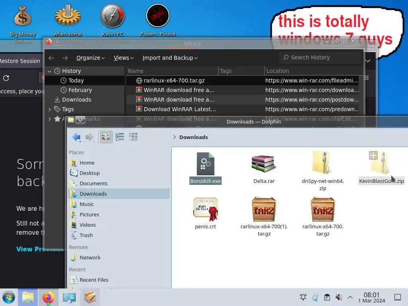The width and height of the screenshot is (408, 306).
Task: Click the breadcrumb arrow before Downloads
Action: click(175, 137)
